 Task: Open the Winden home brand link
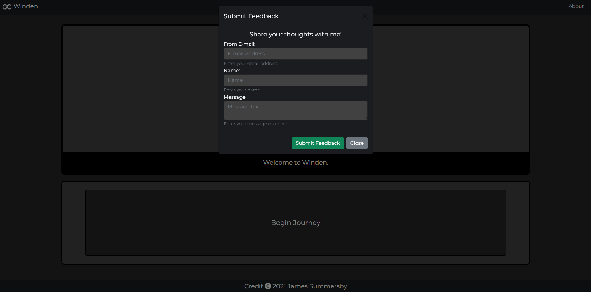tap(20, 6)
